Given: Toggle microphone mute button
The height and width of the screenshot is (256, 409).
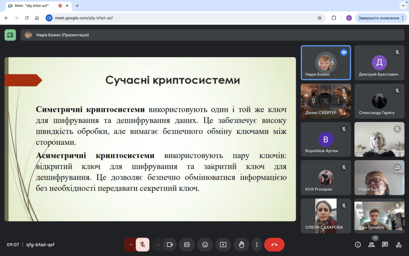Looking at the screenshot, I should (143, 245).
